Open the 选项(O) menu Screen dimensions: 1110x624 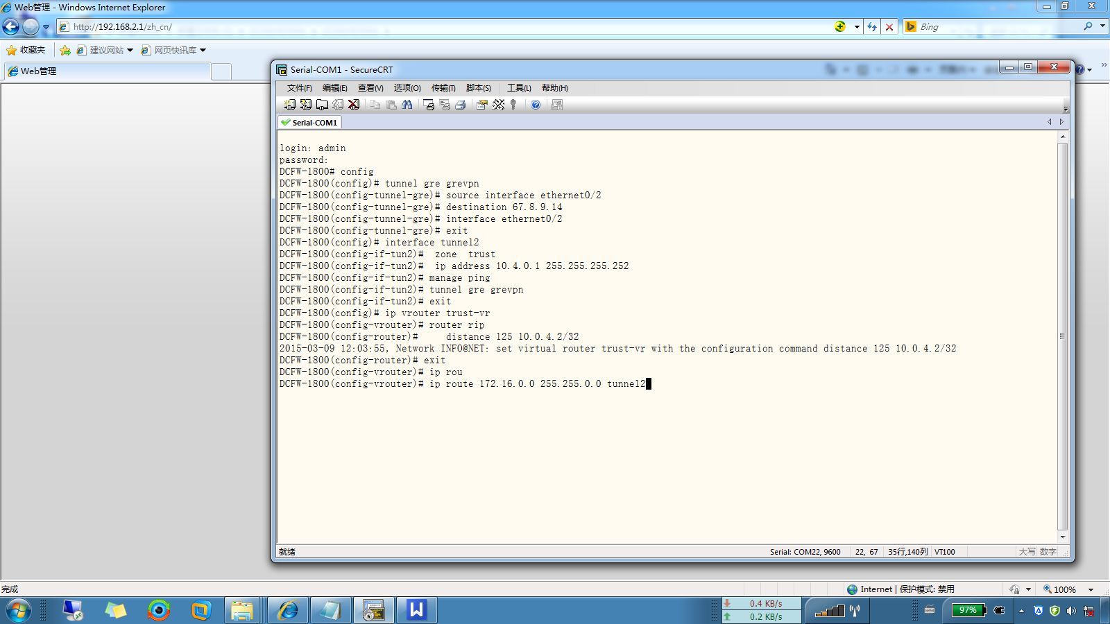(407, 88)
